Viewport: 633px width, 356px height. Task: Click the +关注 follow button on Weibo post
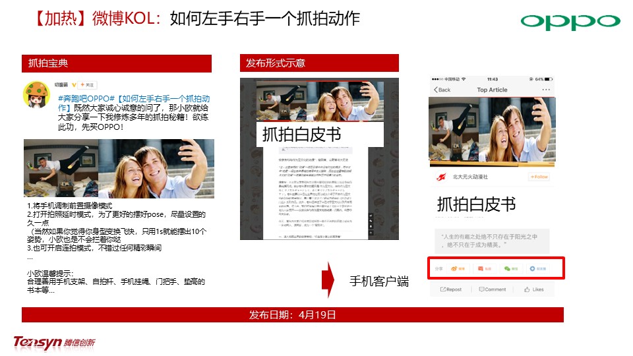pos(87,85)
